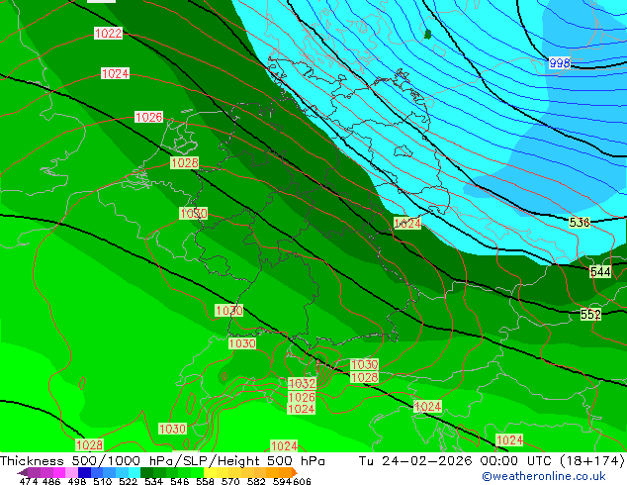This screenshot has width=627, height=485.
Task: Click the 1032 isobar label
Action: pyautogui.click(x=302, y=383)
